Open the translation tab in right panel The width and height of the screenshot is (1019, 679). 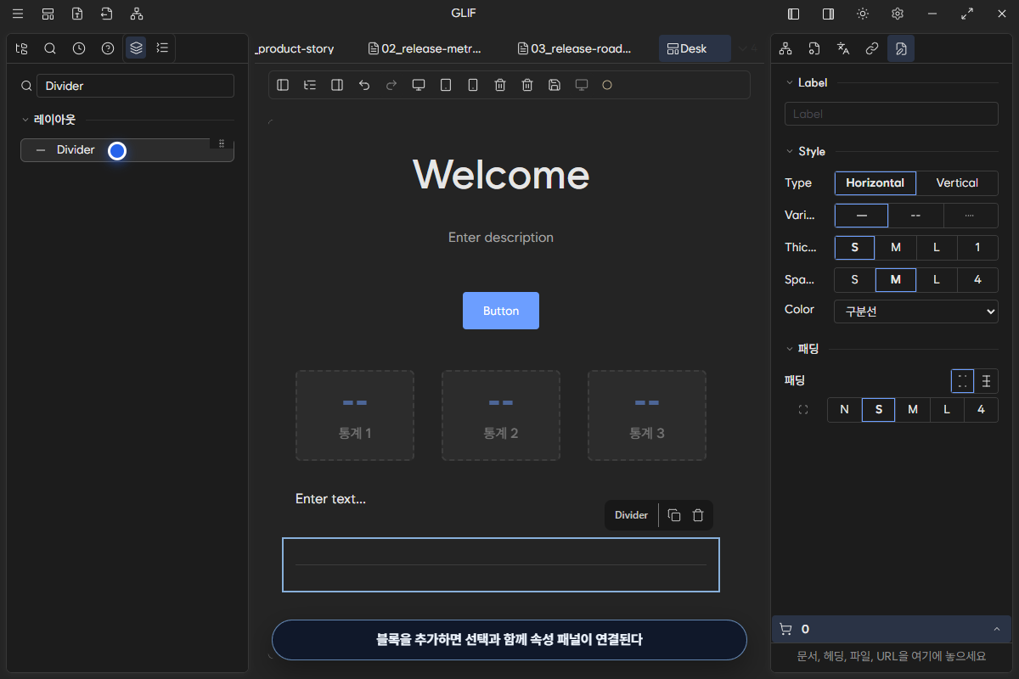[x=843, y=48]
